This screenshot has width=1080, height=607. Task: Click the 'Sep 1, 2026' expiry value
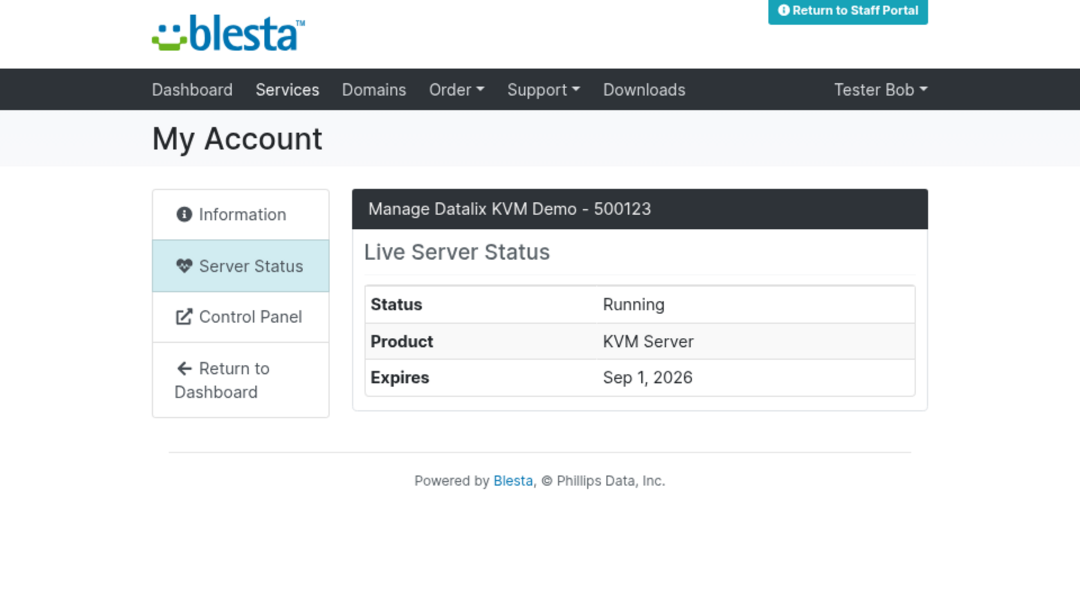647,378
